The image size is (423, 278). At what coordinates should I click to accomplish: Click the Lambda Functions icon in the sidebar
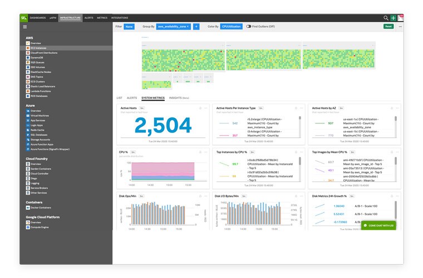coord(28,91)
